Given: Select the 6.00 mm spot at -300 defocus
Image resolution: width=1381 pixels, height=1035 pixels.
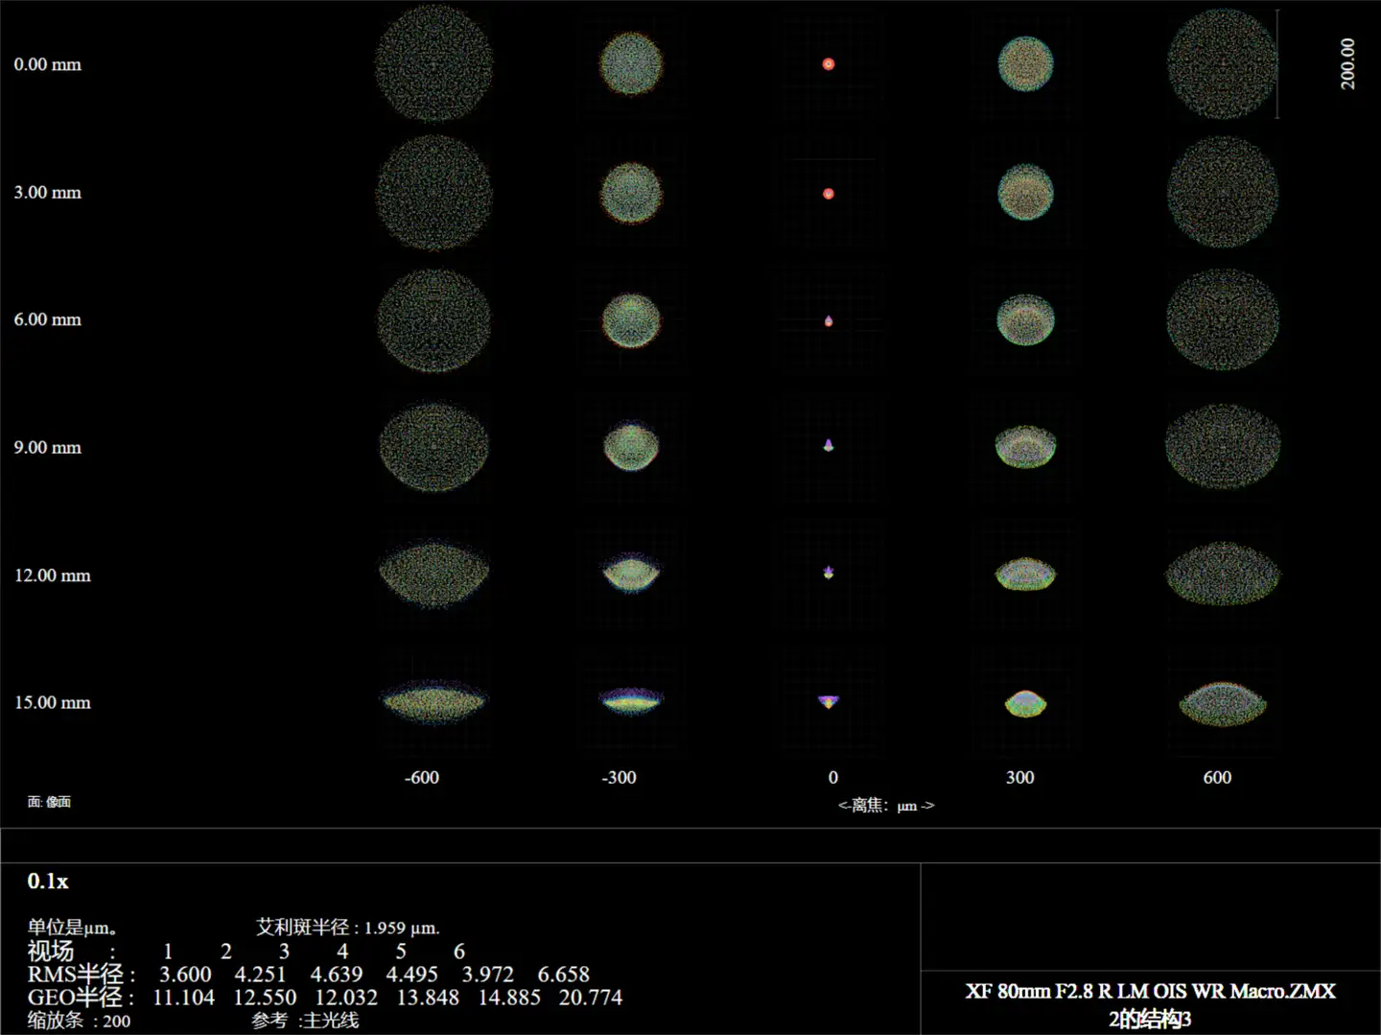Looking at the screenshot, I should [631, 319].
